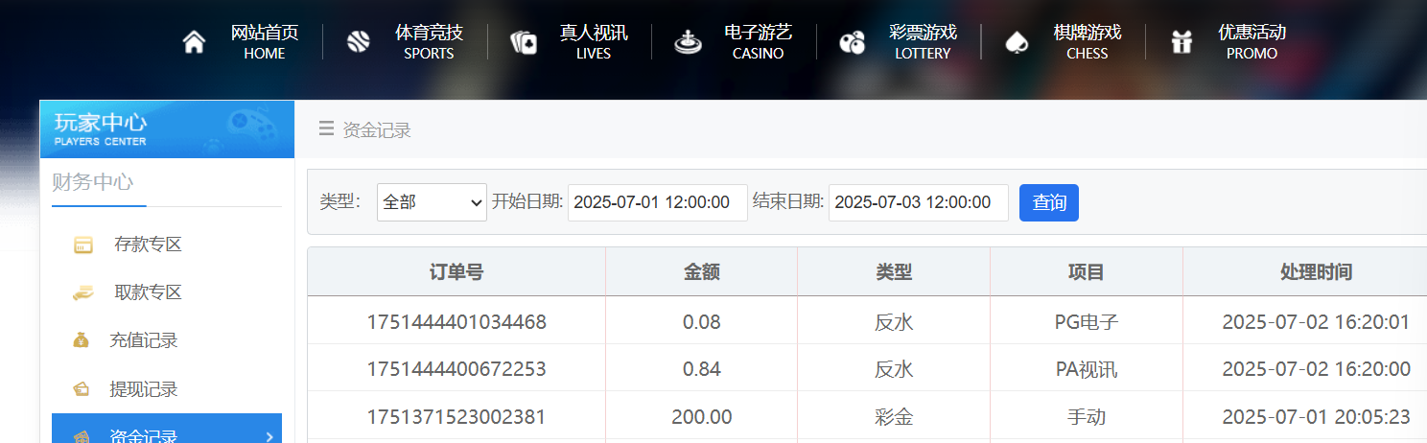Click the Promo gift box icon

(1181, 42)
